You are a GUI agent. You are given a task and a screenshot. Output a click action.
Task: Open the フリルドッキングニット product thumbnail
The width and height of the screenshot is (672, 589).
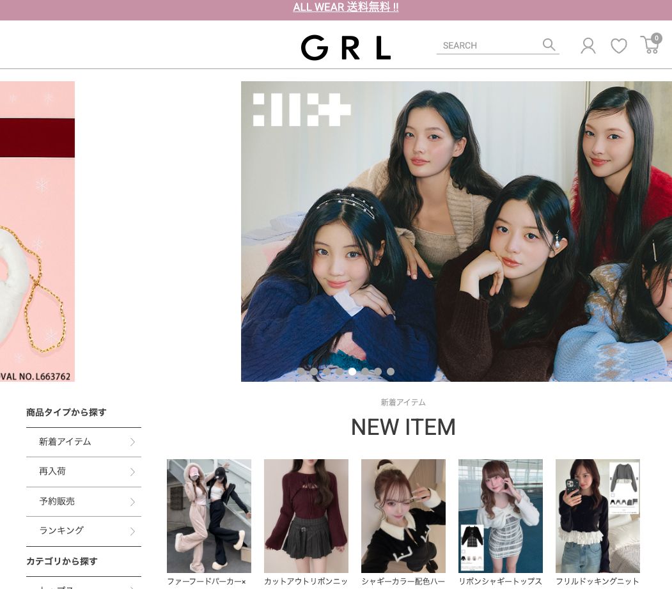coord(597,516)
